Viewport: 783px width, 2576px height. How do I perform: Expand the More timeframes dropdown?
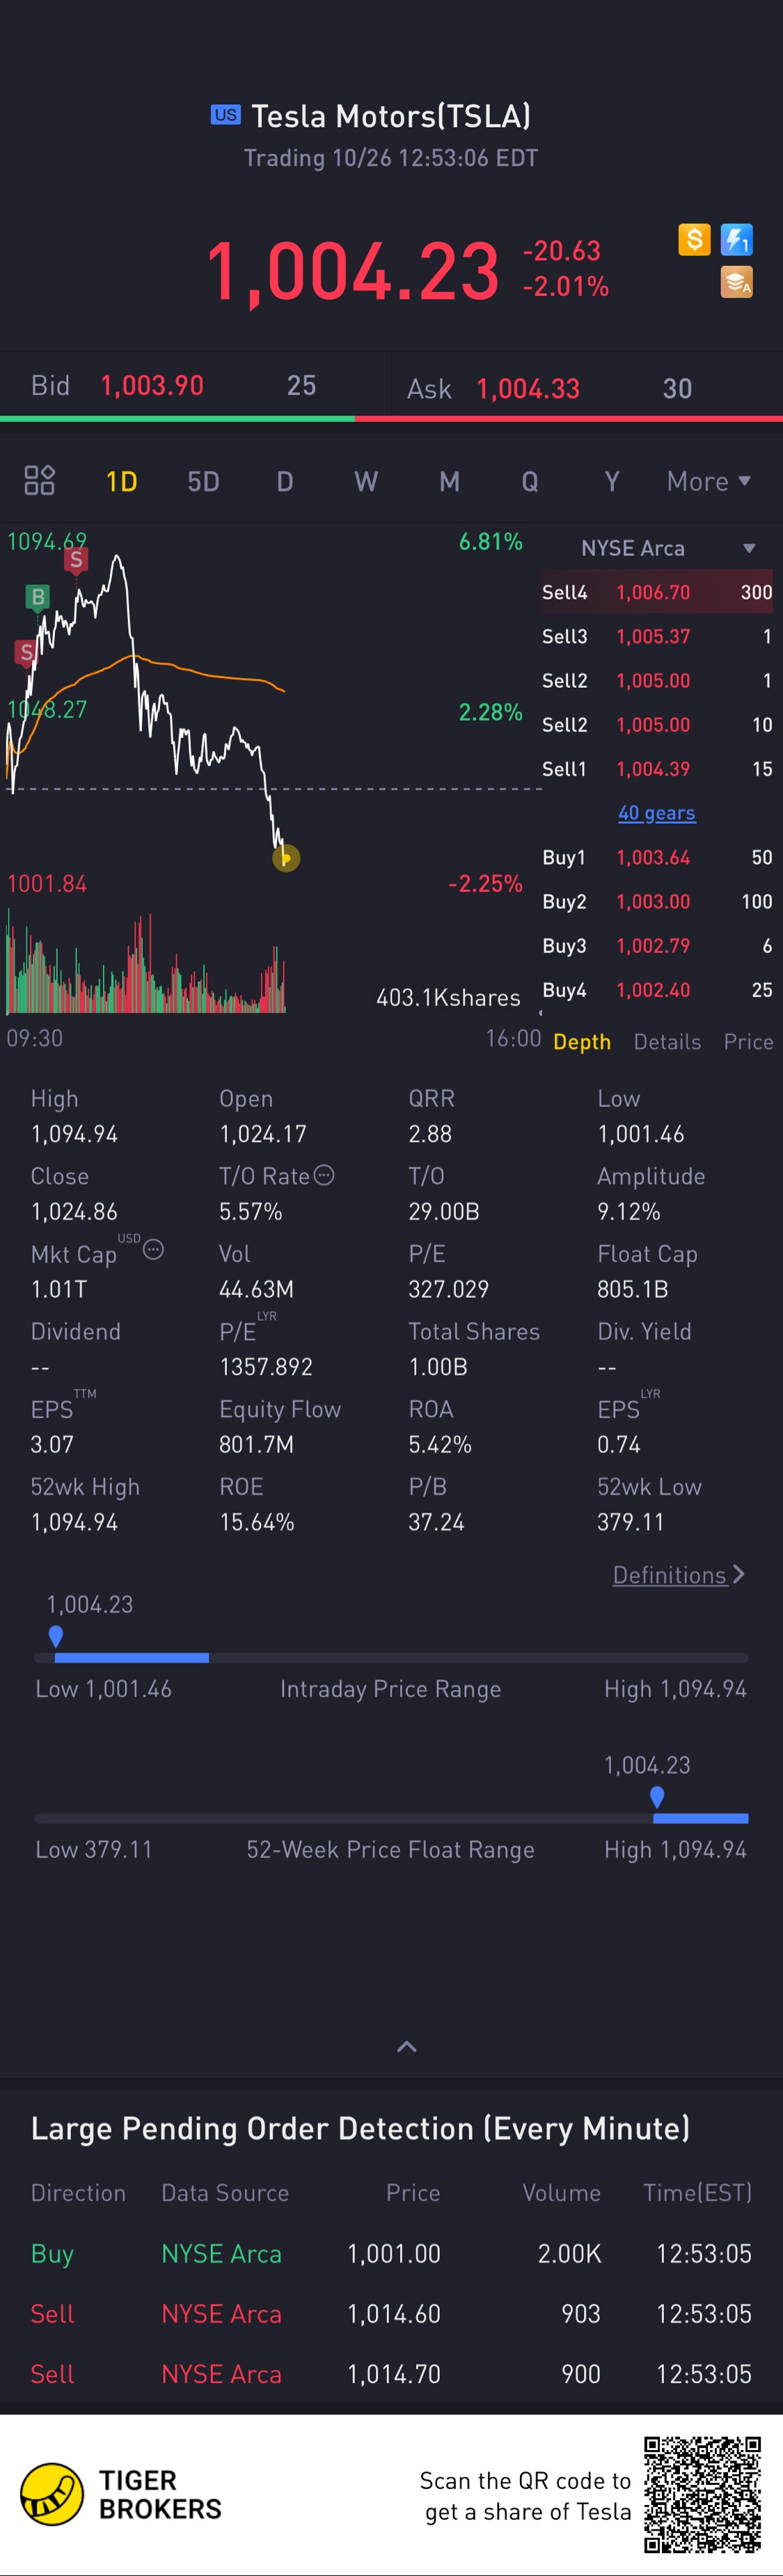[708, 481]
